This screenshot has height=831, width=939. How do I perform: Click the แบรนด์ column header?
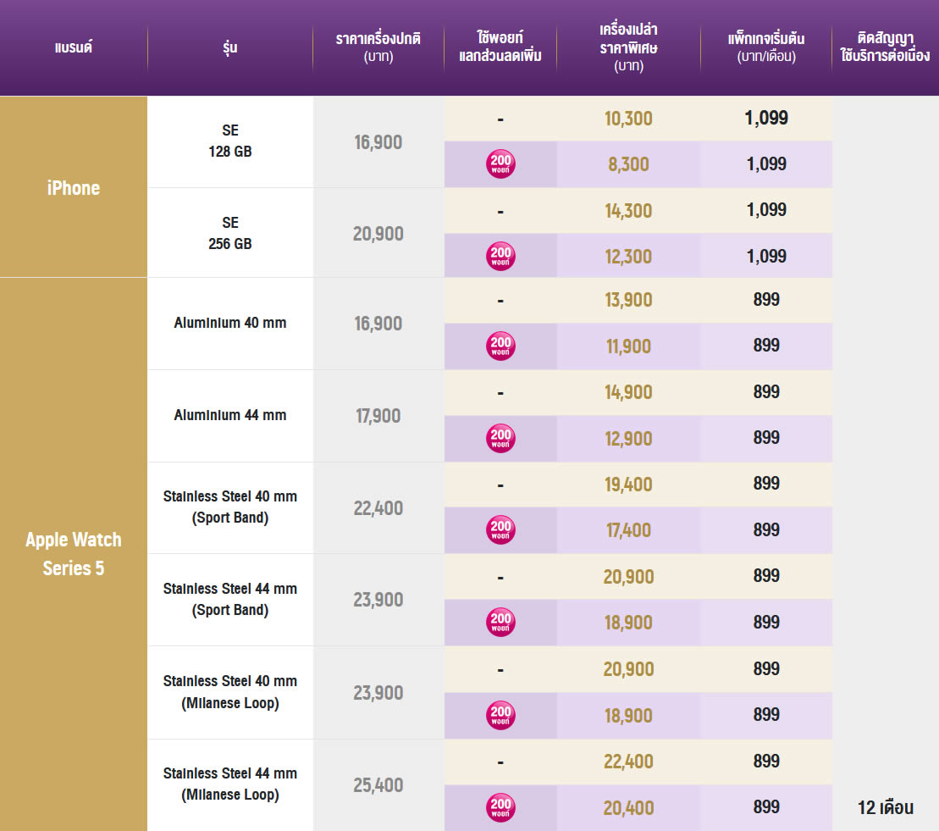tap(74, 47)
